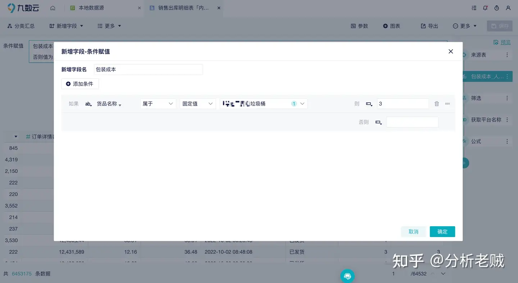Close the 新增字段-条件赋值 dialog

(x=451, y=51)
